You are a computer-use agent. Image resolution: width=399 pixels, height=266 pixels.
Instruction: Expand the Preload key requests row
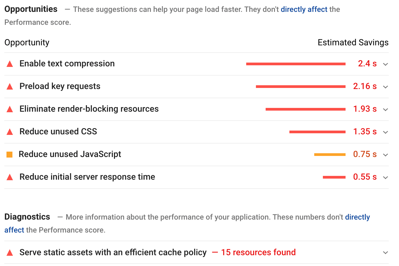[x=386, y=87]
